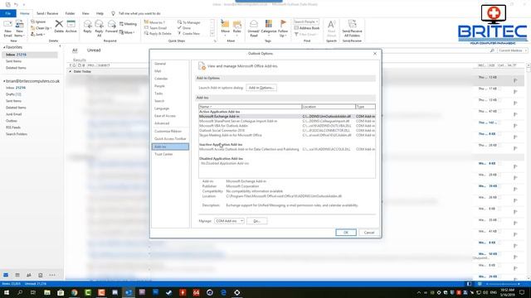Switch to Mail view icon in navigation bar
The width and height of the screenshot is (531, 298).
[6, 275]
